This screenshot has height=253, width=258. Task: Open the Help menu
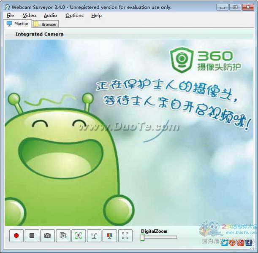click(96, 16)
